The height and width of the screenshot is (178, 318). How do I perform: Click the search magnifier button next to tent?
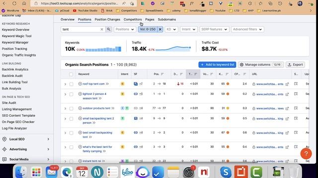coord(109,29)
